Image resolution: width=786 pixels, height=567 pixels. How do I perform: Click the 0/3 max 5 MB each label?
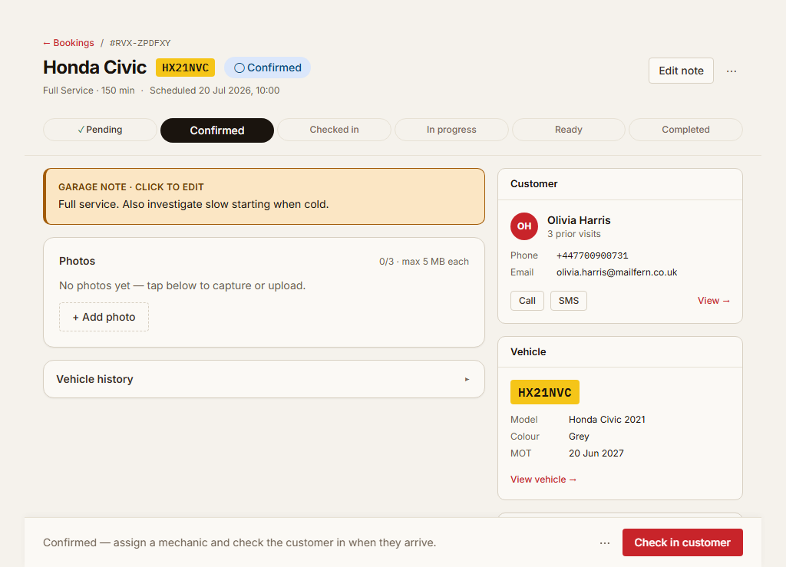[424, 262]
